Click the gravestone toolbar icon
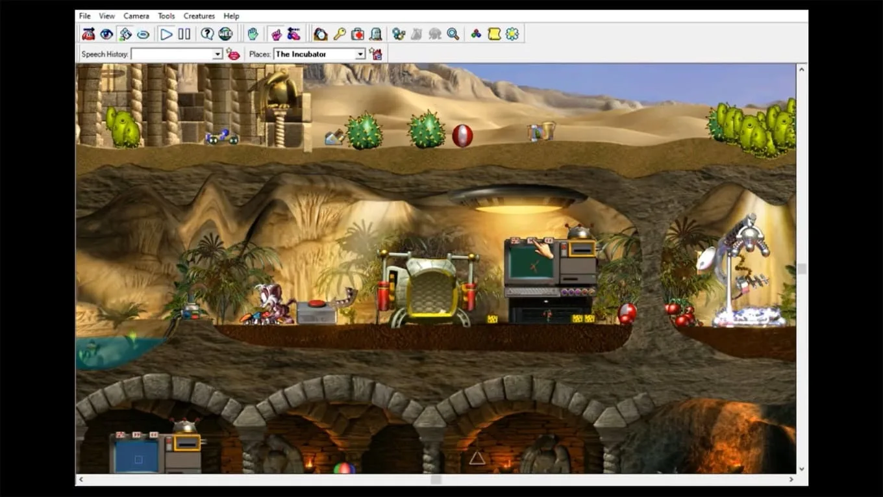 [376, 34]
